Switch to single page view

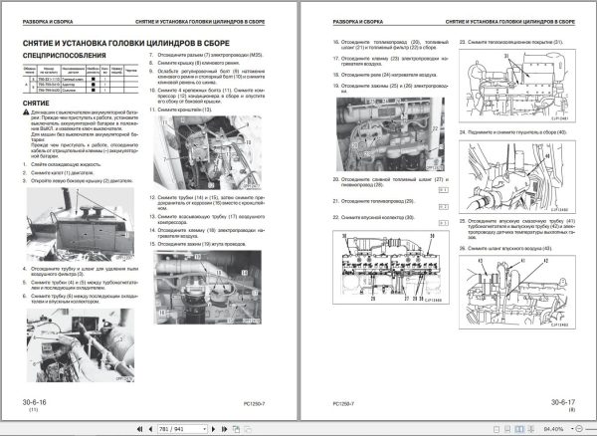point(497,429)
